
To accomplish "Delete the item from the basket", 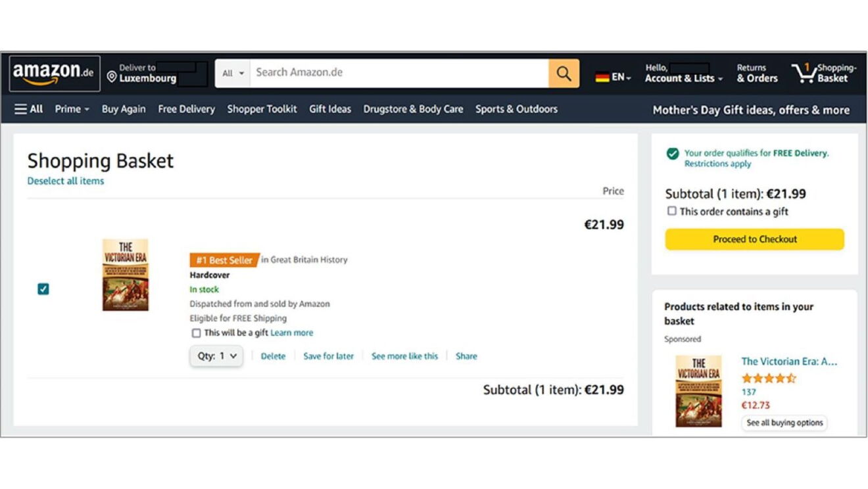I will click(273, 356).
